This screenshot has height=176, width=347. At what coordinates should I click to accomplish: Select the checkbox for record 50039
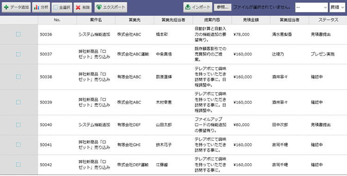click(x=19, y=102)
